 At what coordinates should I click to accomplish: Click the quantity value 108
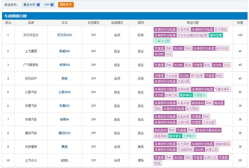240,35
